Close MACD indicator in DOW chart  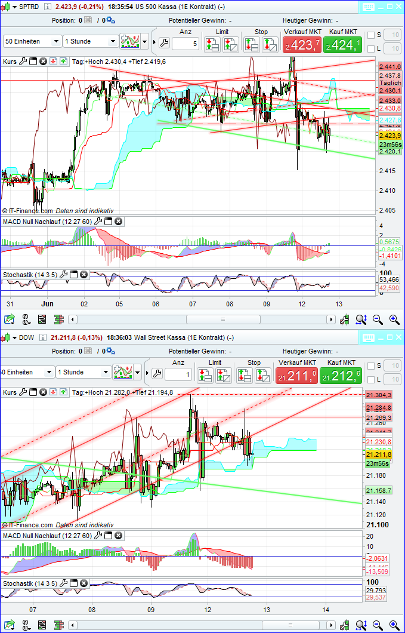(x=118, y=535)
